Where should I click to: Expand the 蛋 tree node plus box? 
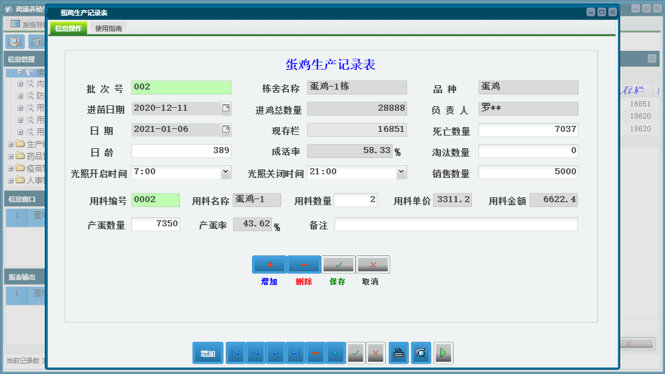tap(20, 72)
